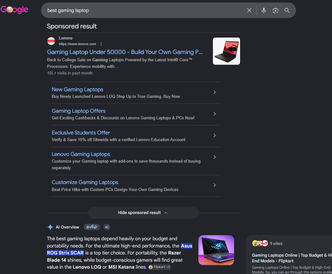
Task: Clear the search query with X
Action: [x=249, y=10]
